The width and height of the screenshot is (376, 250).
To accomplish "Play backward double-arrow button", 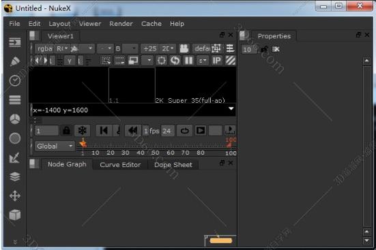I will [132, 131].
